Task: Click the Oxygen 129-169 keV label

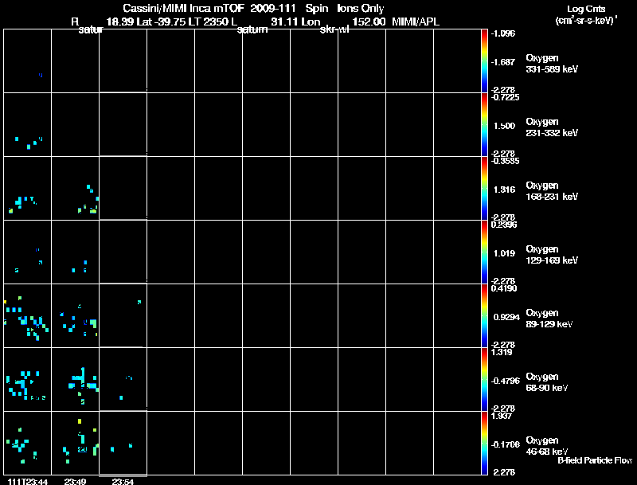Action: coord(552,255)
